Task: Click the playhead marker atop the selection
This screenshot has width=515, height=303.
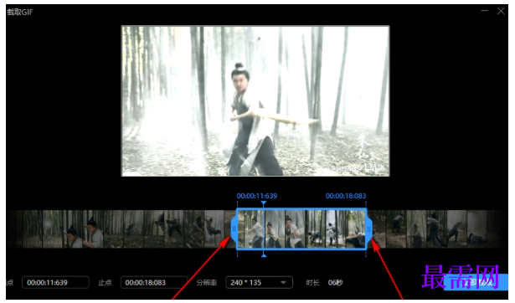Action: [264, 203]
